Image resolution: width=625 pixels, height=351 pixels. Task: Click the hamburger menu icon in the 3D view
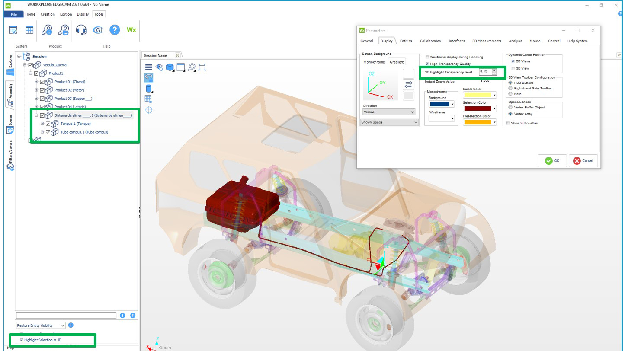click(x=148, y=67)
